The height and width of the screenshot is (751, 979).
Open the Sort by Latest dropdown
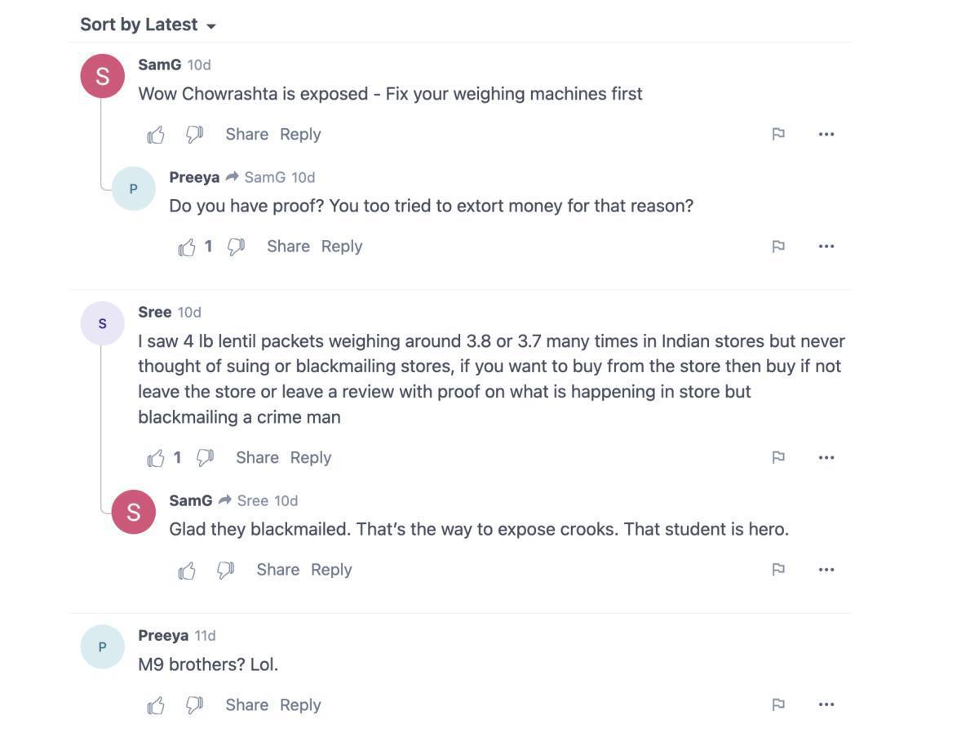(148, 25)
